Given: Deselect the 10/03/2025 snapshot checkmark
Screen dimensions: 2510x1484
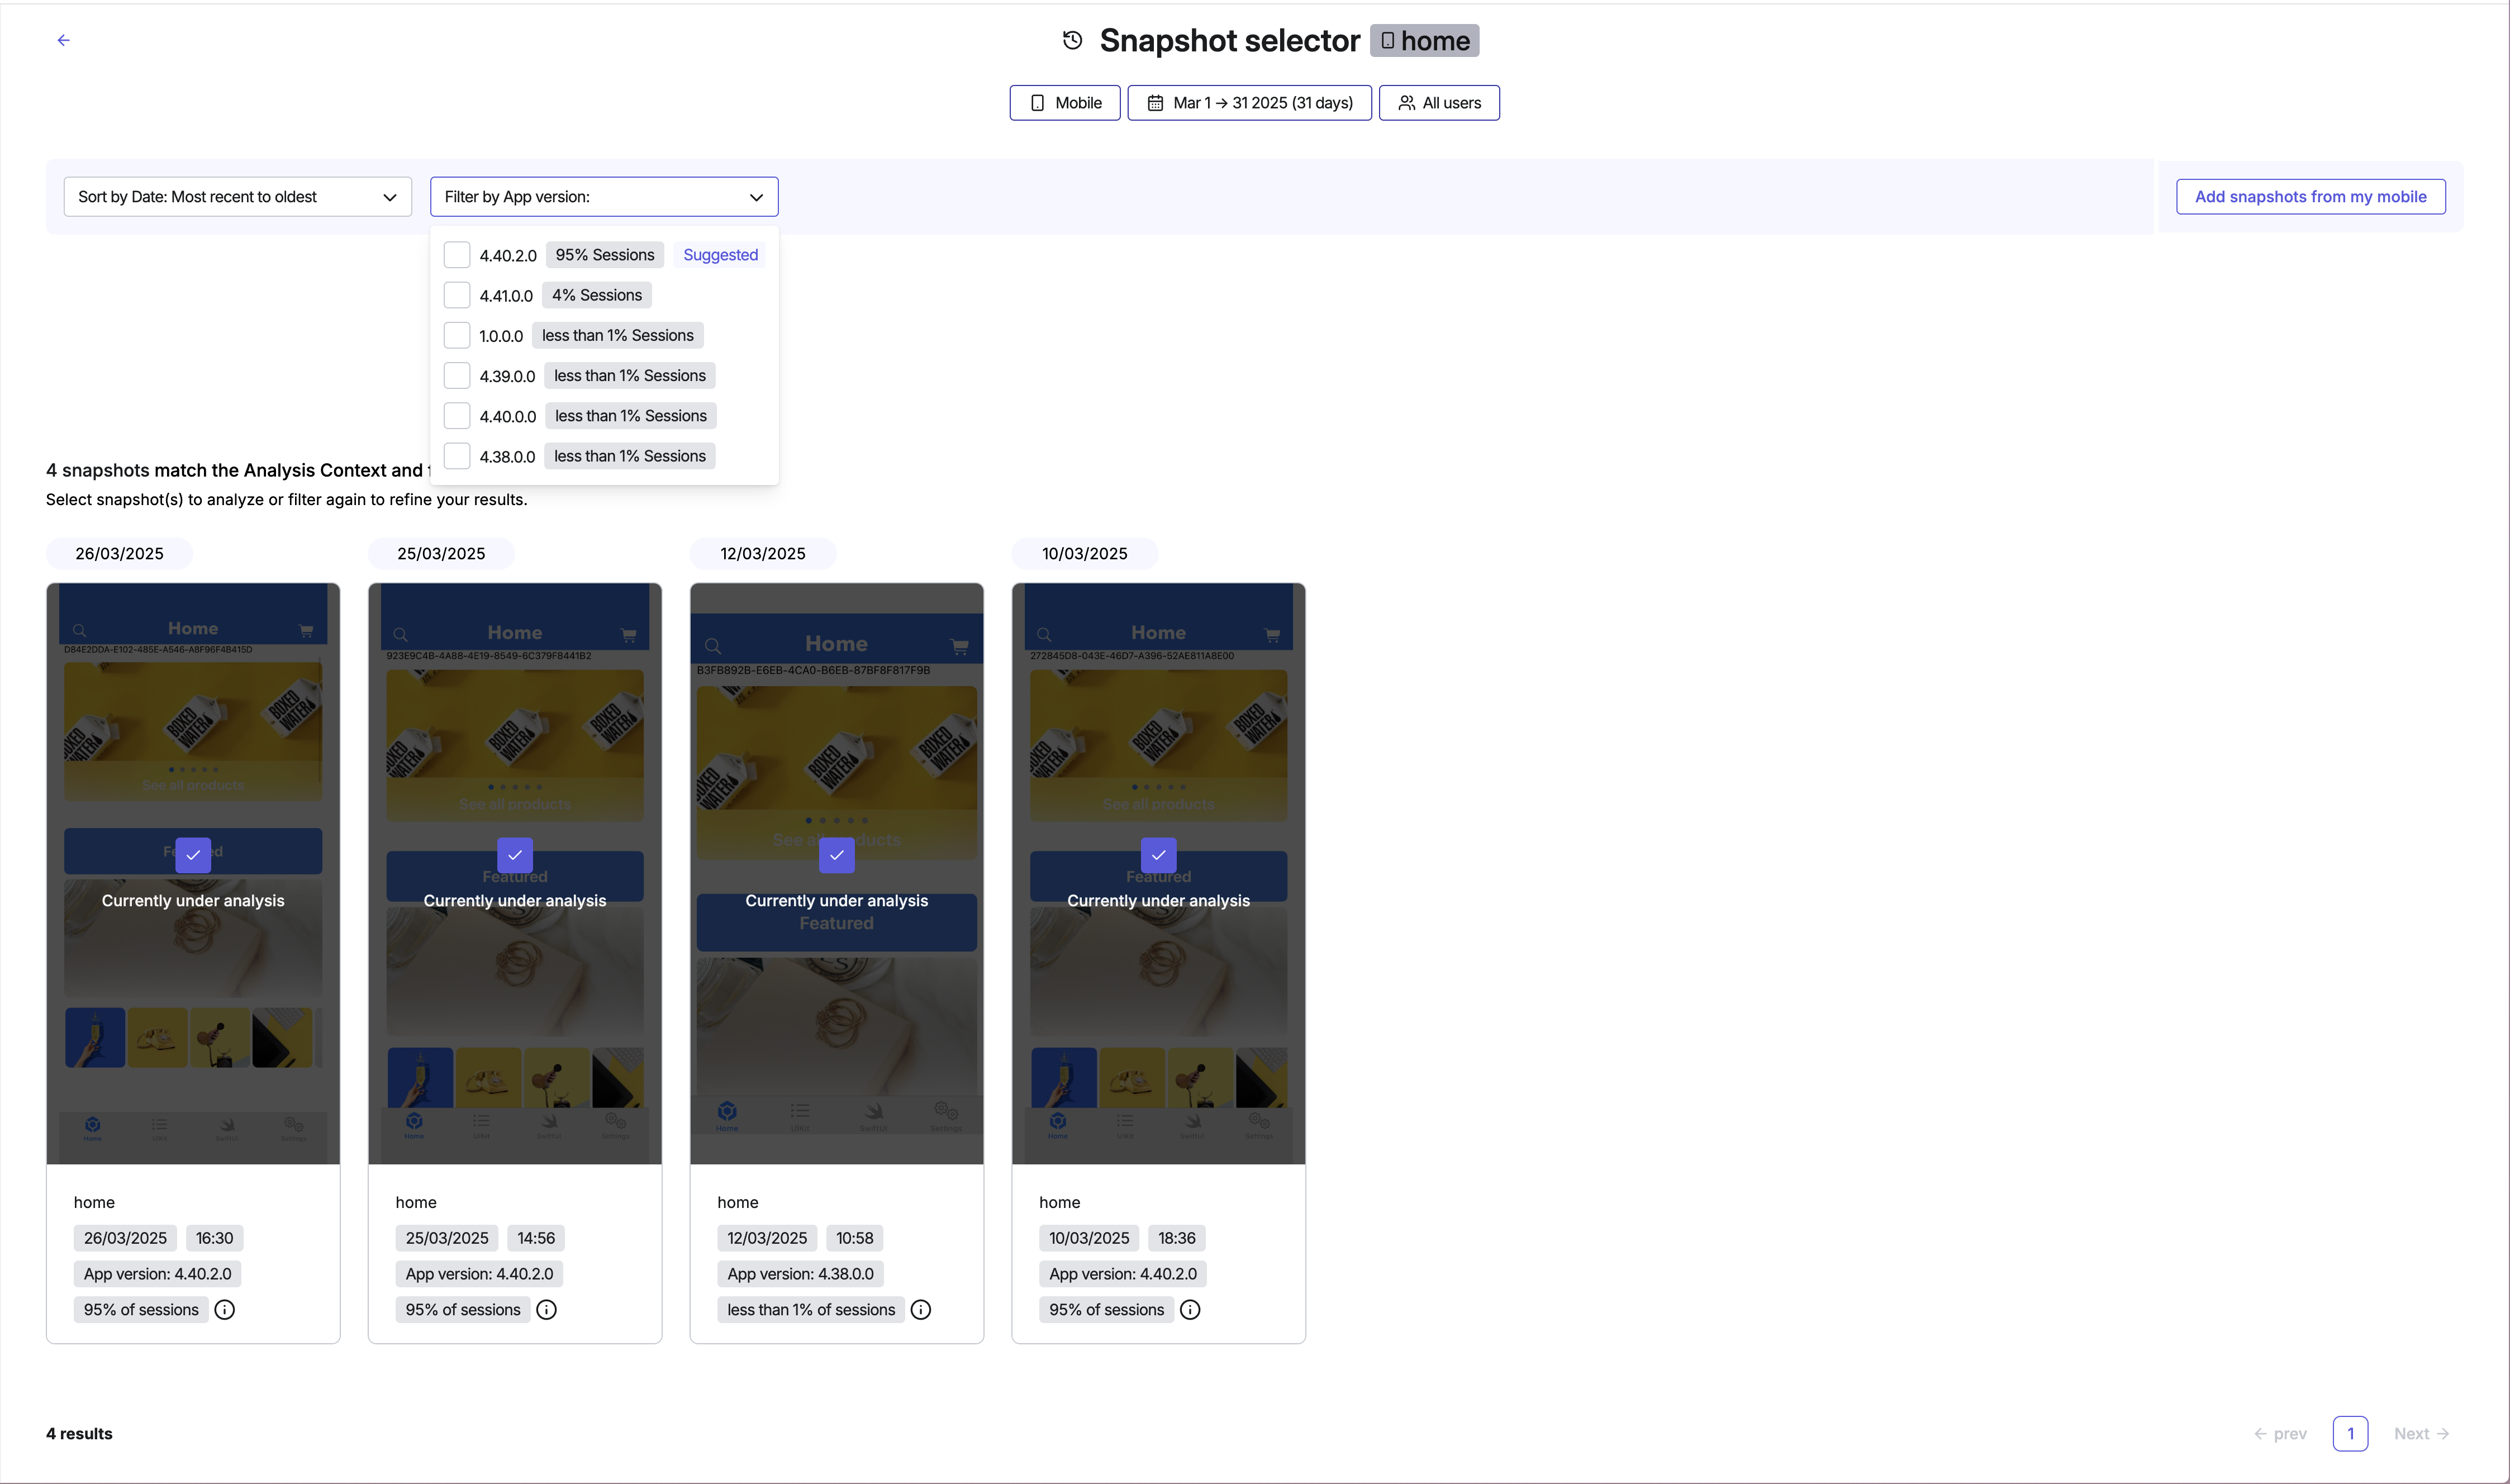Looking at the screenshot, I should coord(1159,855).
